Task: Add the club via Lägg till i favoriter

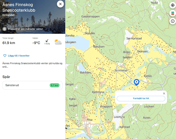Action: 18,56
